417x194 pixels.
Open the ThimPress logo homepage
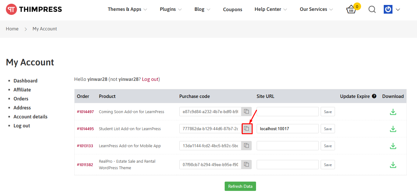coord(34,9)
